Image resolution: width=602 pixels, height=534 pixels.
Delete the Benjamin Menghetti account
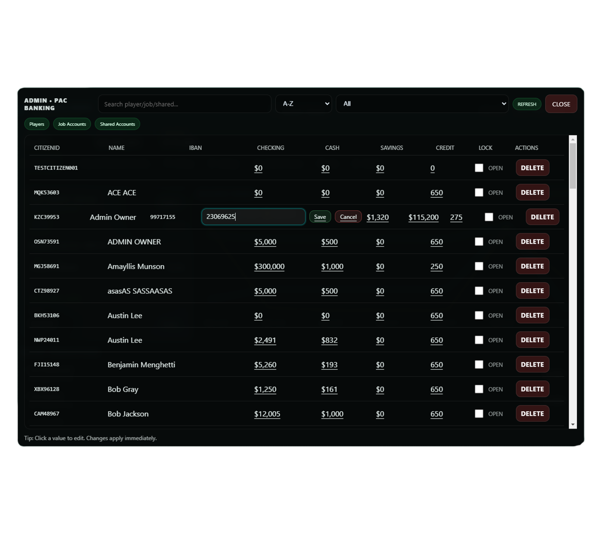(532, 365)
